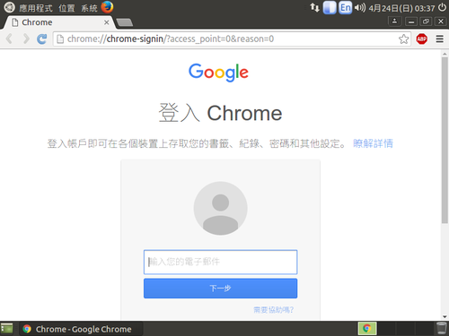Open the Trash icon in bottom panel
Screen dimensions: 449x336
tap(441, 329)
